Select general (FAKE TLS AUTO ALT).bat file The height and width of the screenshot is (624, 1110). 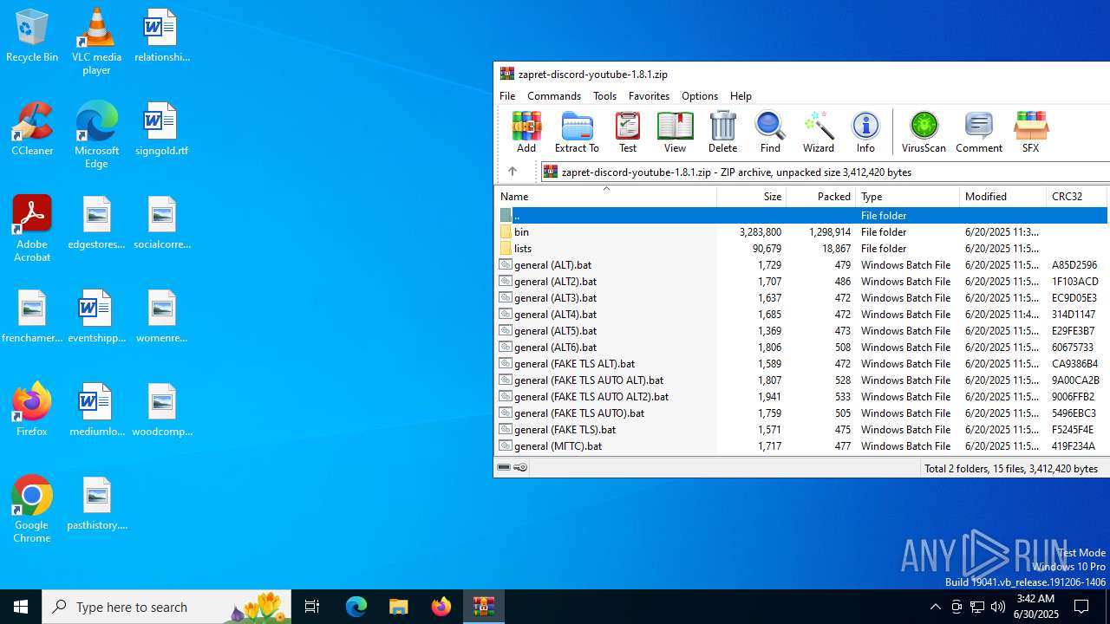pos(801,380)
